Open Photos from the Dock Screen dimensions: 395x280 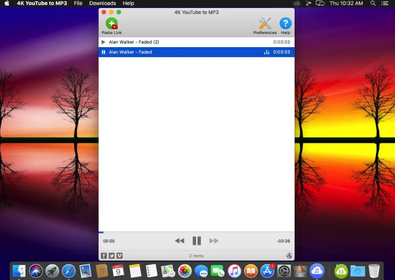pyautogui.click(x=185, y=271)
